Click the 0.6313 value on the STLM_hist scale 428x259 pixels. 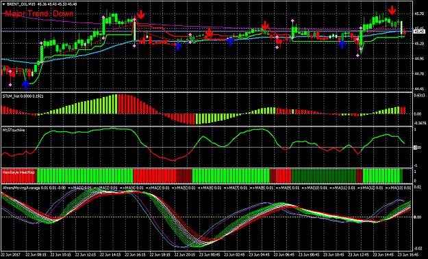pos(419,95)
